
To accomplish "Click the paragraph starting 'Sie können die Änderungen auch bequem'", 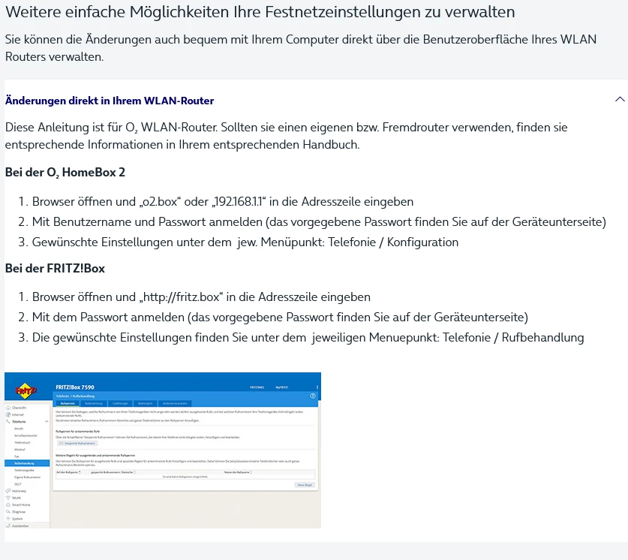I will coord(301,48).
